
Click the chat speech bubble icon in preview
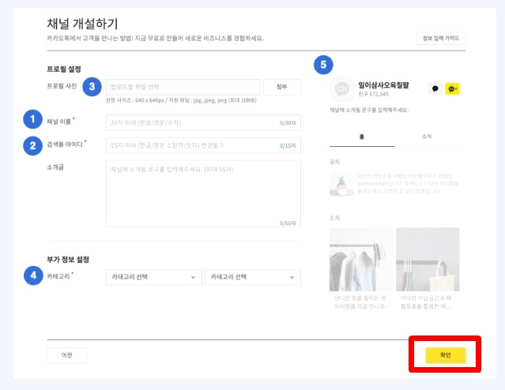coord(435,88)
